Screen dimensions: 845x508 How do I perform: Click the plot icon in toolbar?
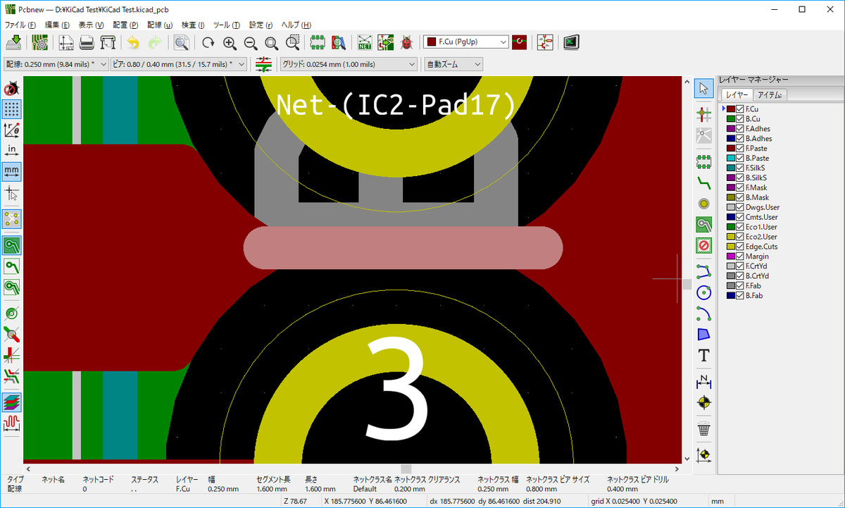point(108,42)
